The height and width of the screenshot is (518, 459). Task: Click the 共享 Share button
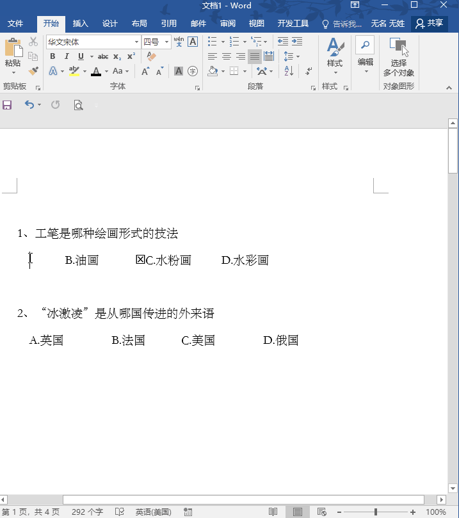point(430,24)
